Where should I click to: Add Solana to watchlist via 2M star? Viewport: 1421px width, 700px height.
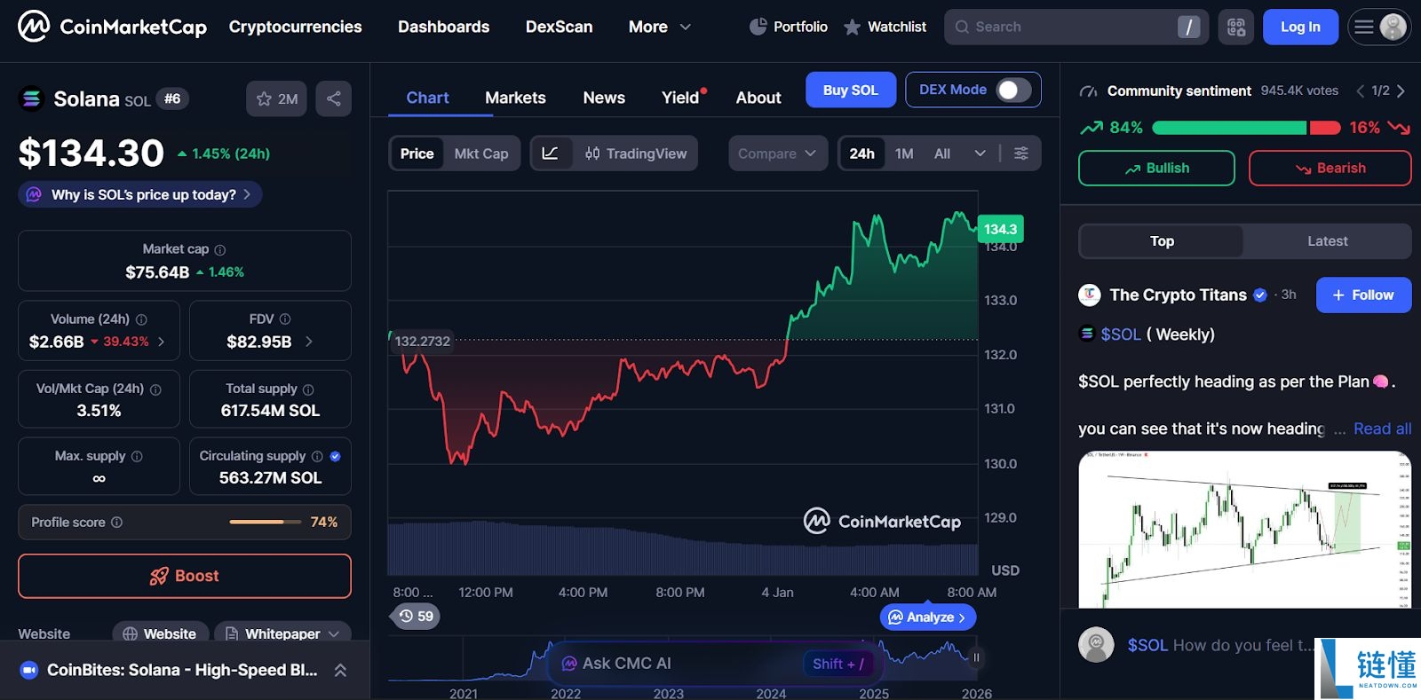pyautogui.click(x=276, y=98)
